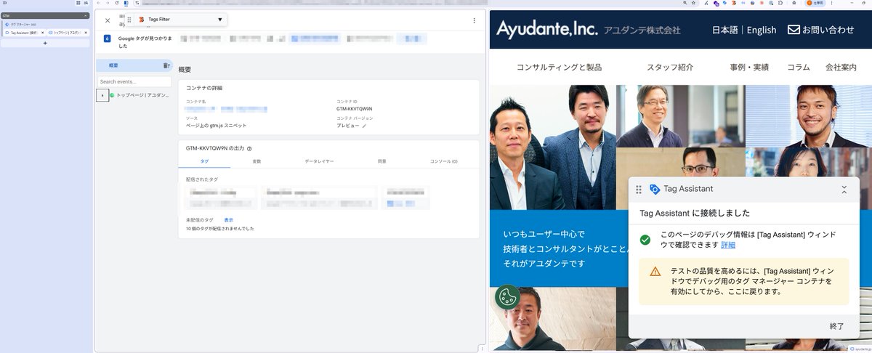Add a new tab with plus button
Viewport: 872px width, 353px height.
tap(45, 43)
